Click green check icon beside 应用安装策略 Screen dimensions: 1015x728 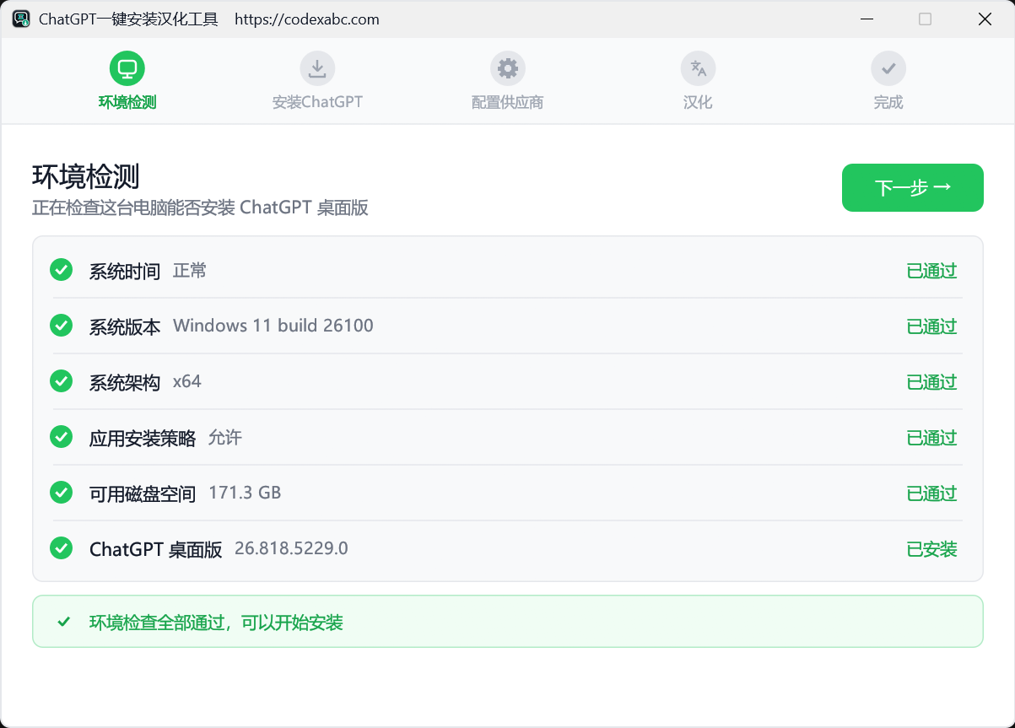61,437
